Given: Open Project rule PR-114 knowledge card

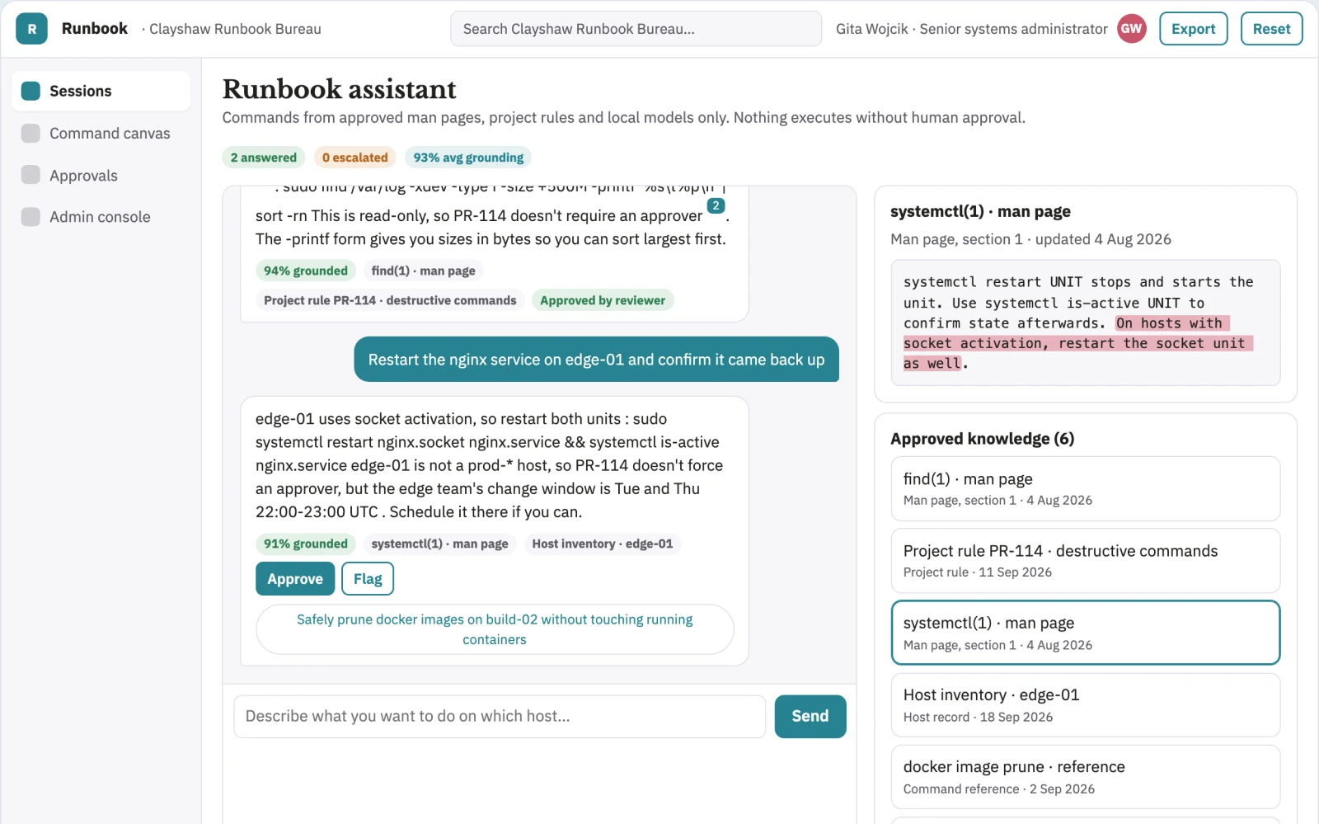Looking at the screenshot, I should pyautogui.click(x=1086, y=561).
